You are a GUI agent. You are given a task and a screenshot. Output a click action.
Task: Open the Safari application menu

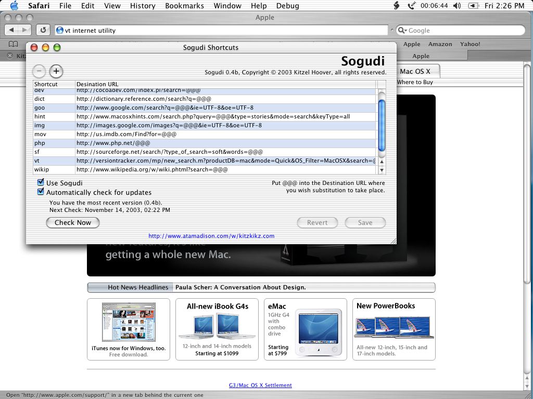(39, 5)
